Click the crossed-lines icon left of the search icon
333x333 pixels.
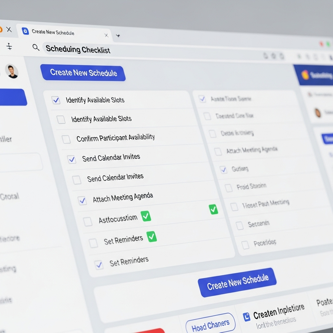(x=9, y=47)
